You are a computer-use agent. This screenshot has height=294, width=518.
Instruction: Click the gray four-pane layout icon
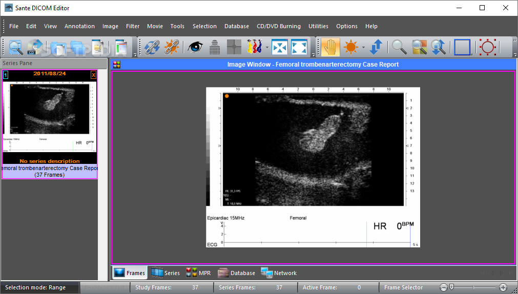234,47
